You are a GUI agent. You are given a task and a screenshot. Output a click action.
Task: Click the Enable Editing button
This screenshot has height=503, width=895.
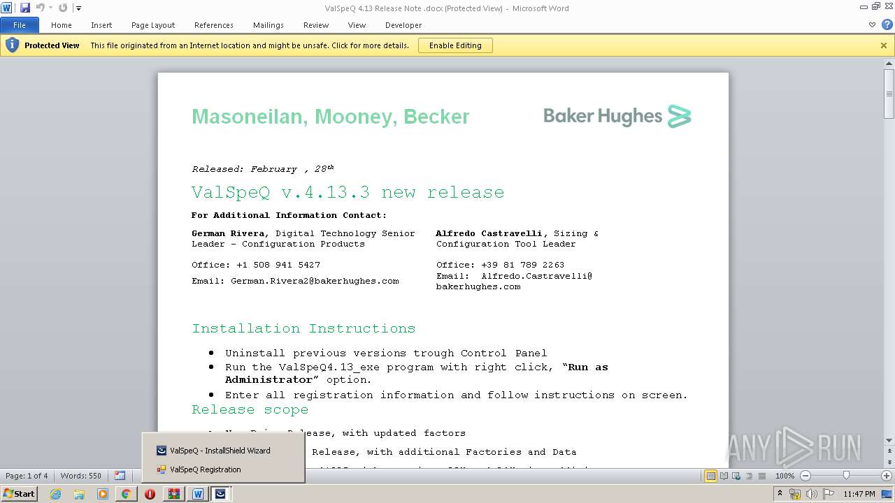[x=455, y=45]
